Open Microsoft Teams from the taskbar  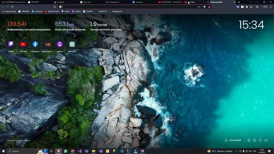tap(86, 151)
